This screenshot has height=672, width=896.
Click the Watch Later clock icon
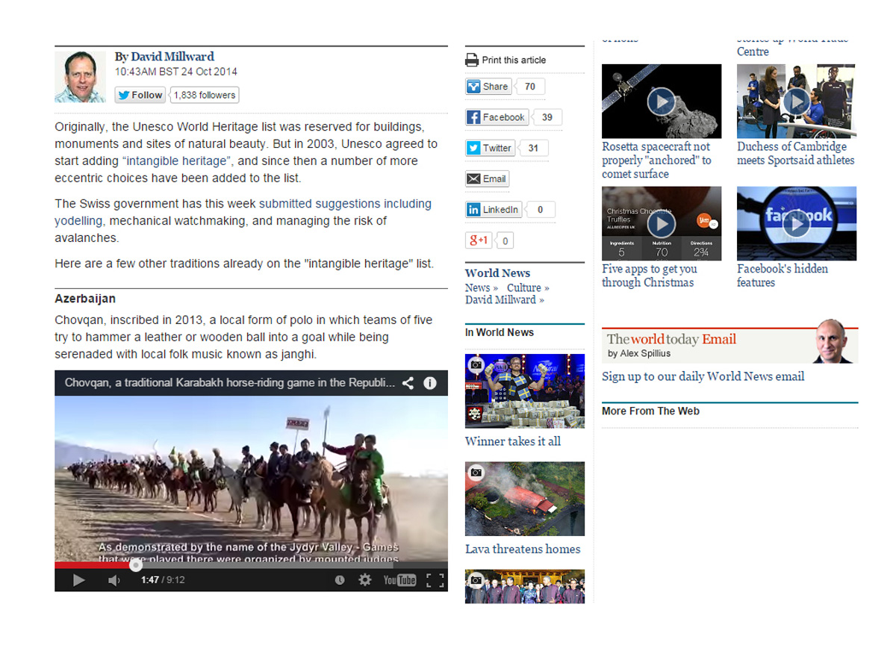(x=340, y=580)
